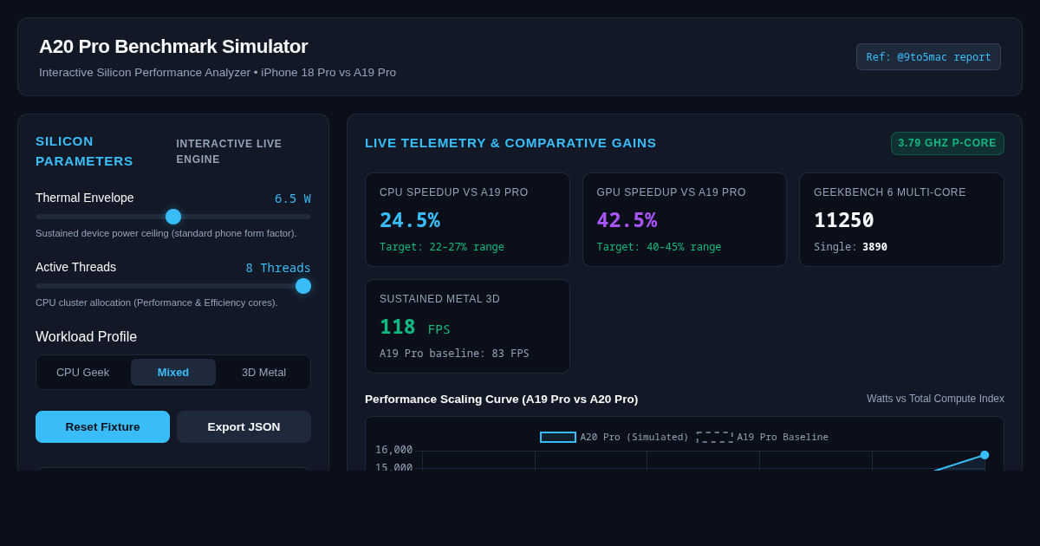1040x546 pixels.
Task: Click the 16,000 y-axis label
Action: (x=393, y=450)
